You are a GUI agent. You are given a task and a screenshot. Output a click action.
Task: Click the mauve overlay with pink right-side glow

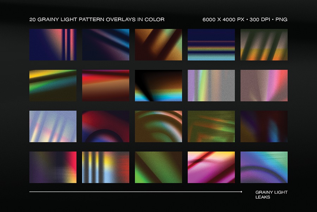(264, 86)
